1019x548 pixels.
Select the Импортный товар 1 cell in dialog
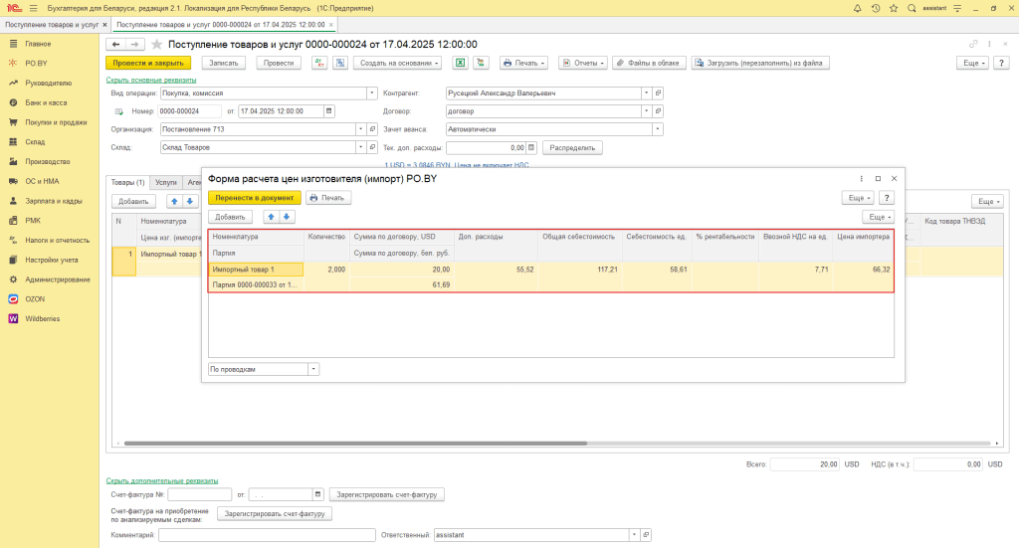(x=256, y=270)
